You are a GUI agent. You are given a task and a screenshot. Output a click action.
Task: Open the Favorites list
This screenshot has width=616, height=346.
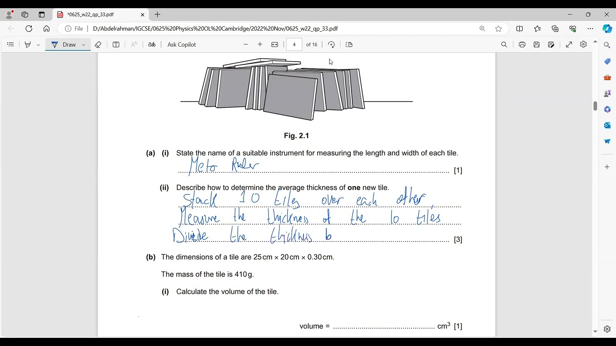pos(537,28)
